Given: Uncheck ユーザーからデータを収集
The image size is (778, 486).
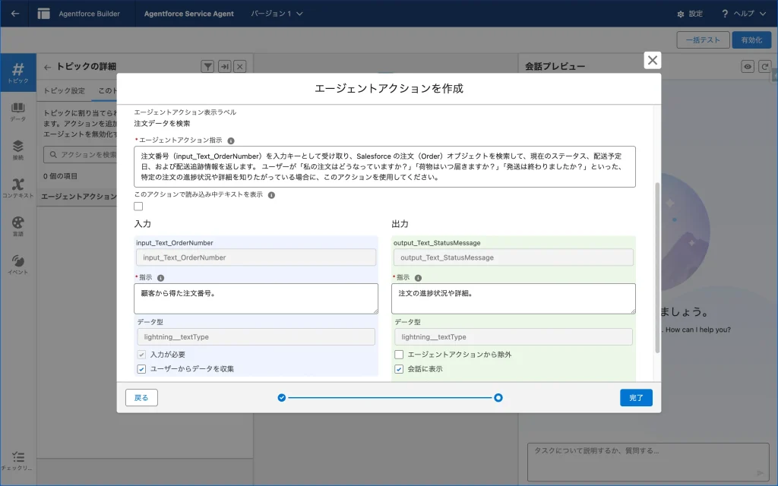Looking at the screenshot, I should coord(141,369).
